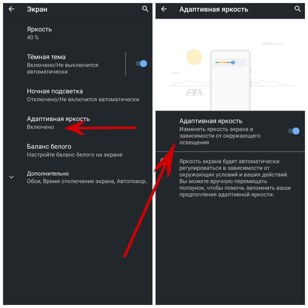Click Изменять яркость экрана description text
The height and width of the screenshot is (308, 308).
tap(220, 136)
